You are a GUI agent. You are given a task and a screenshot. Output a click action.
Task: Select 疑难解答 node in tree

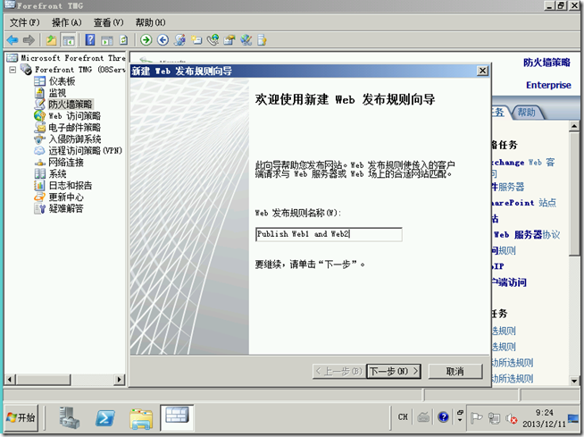click(x=66, y=208)
